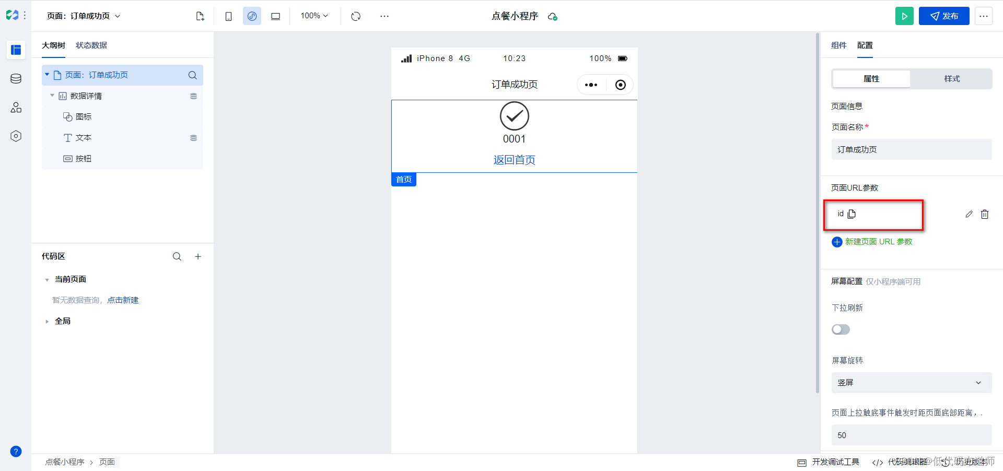Click the 发布 publish button
Screen dimensions: 1003x471
944,16
